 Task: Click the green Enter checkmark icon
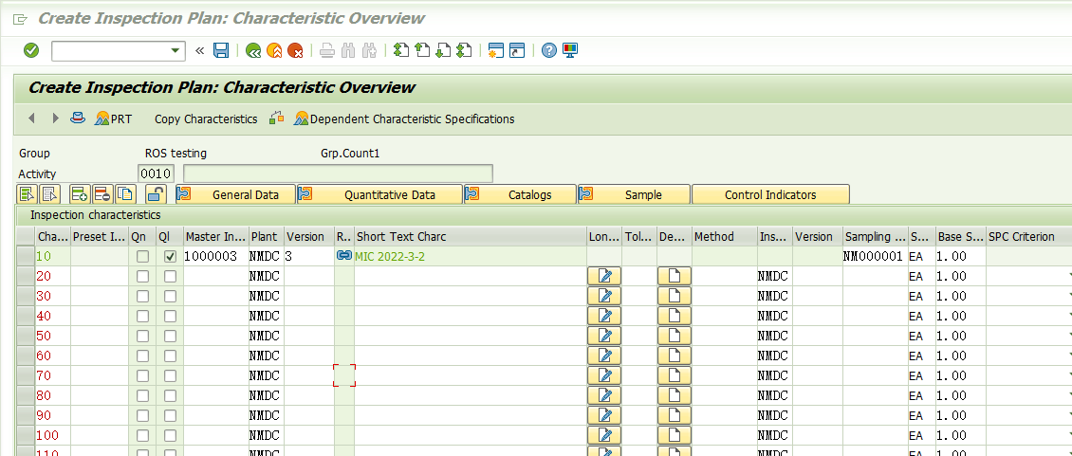(x=31, y=50)
